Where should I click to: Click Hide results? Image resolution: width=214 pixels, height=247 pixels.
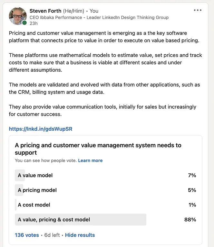[80, 235]
